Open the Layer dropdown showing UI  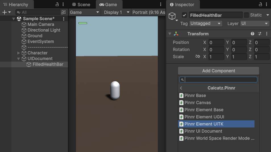click(x=255, y=23)
